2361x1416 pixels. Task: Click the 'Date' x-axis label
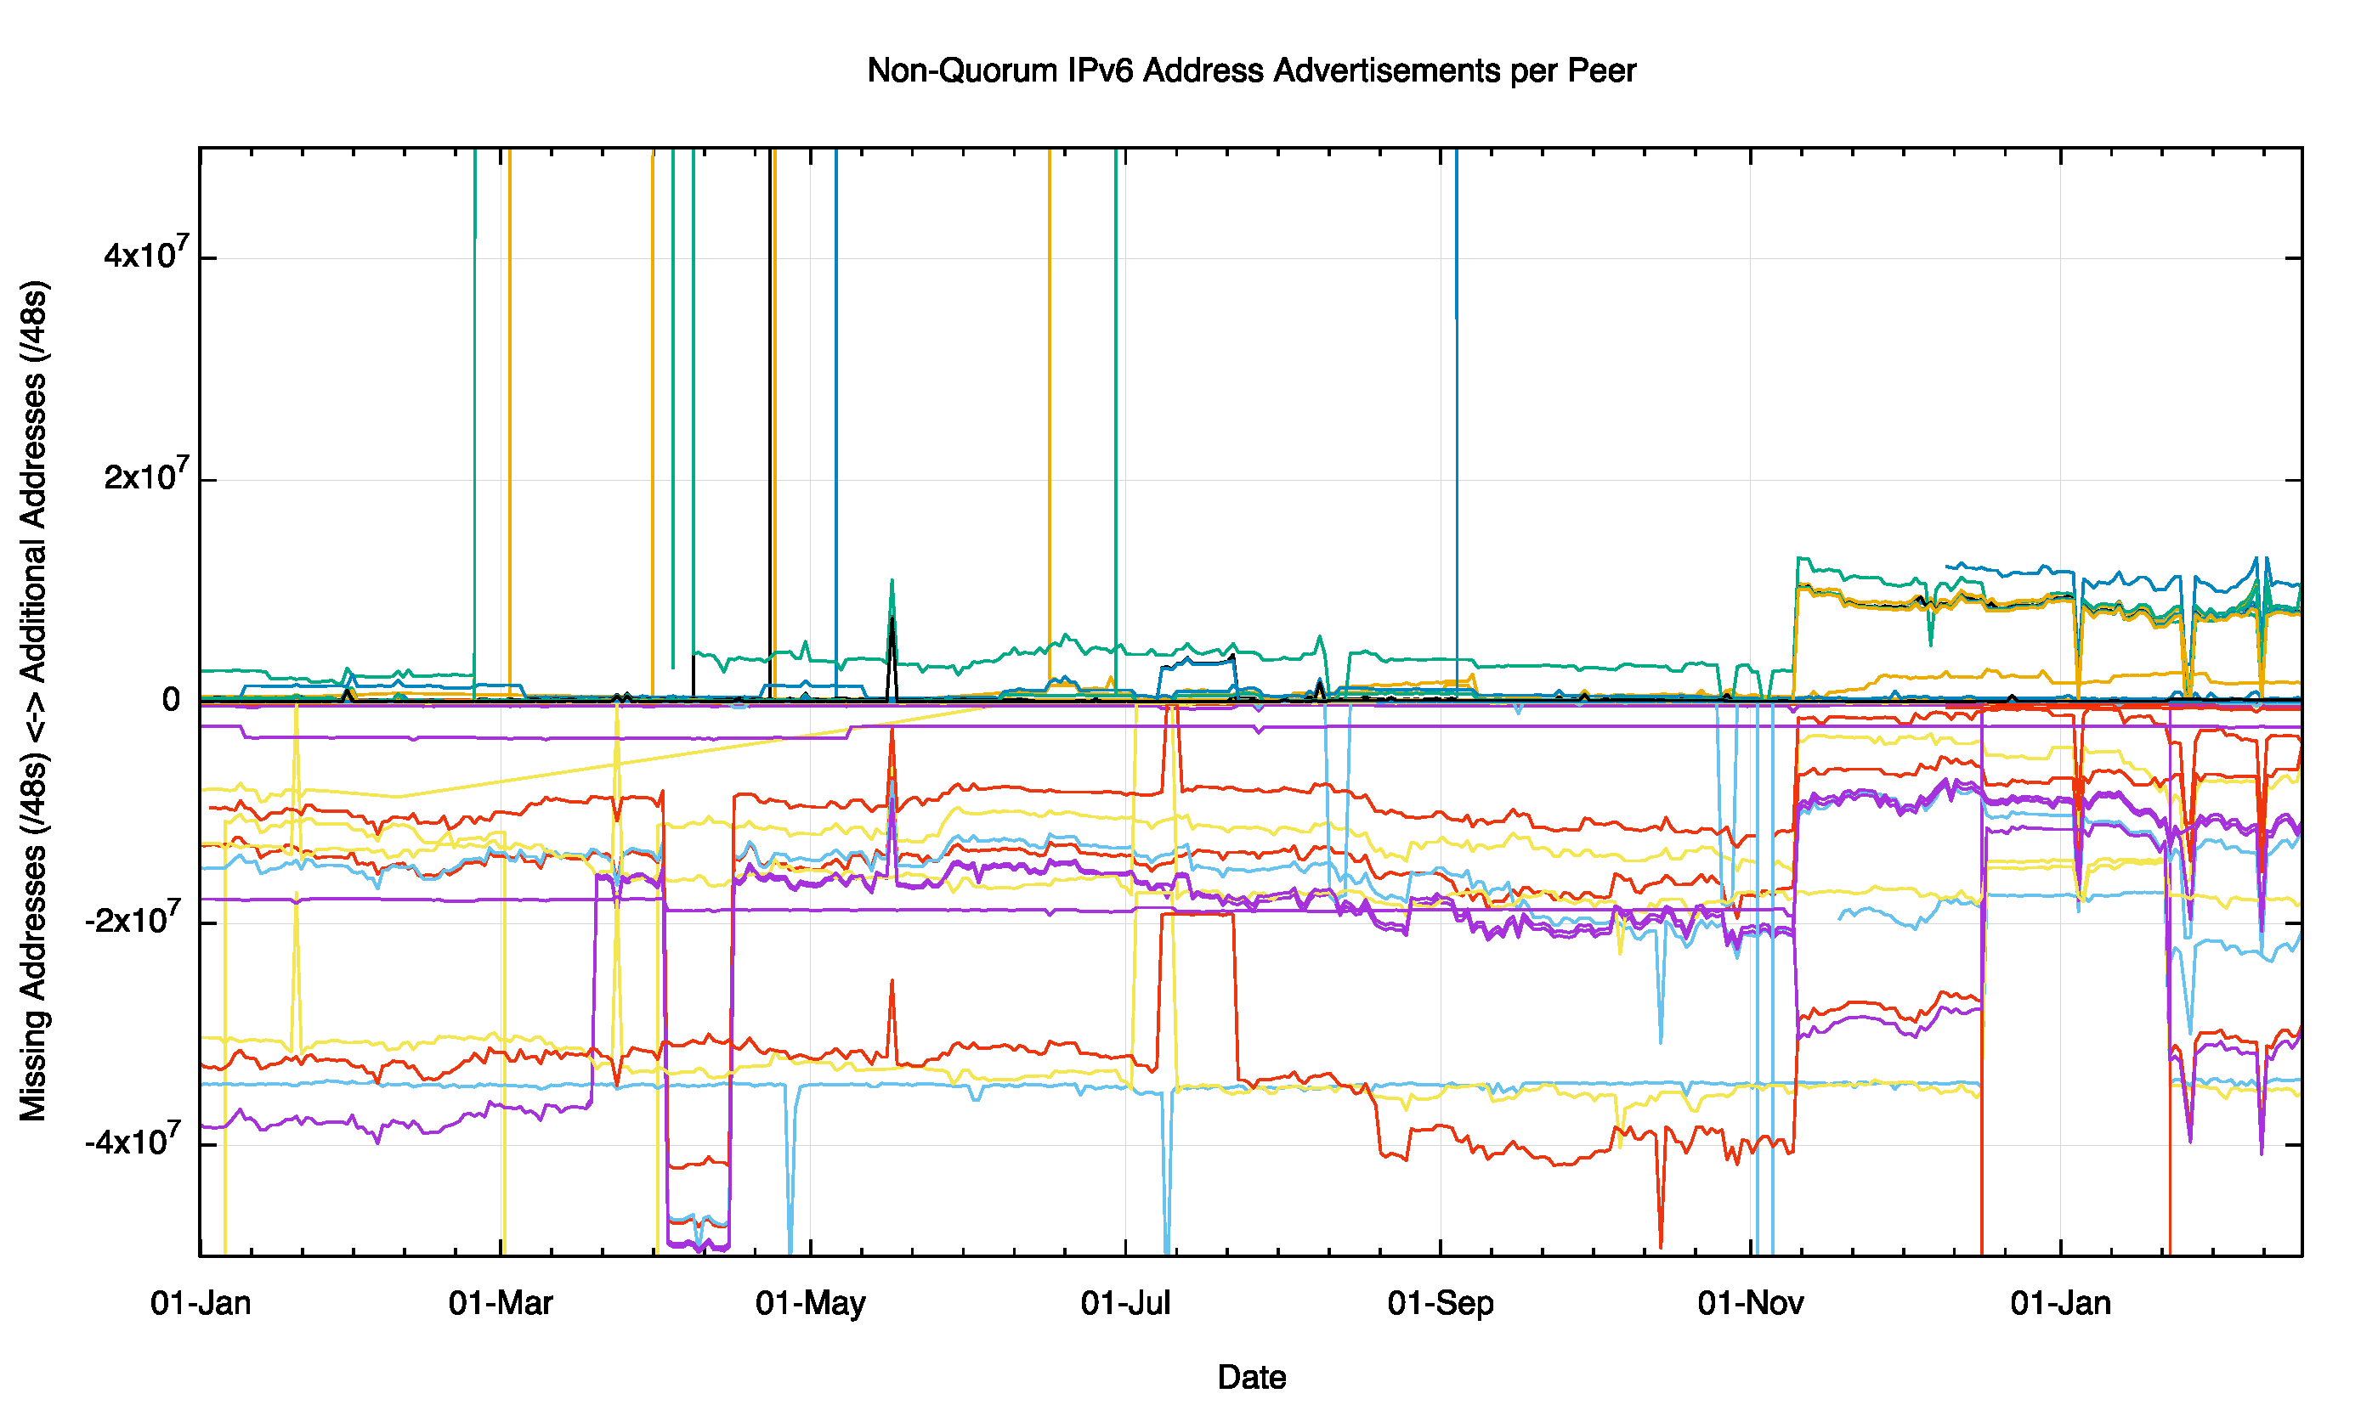(1251, 1376)
